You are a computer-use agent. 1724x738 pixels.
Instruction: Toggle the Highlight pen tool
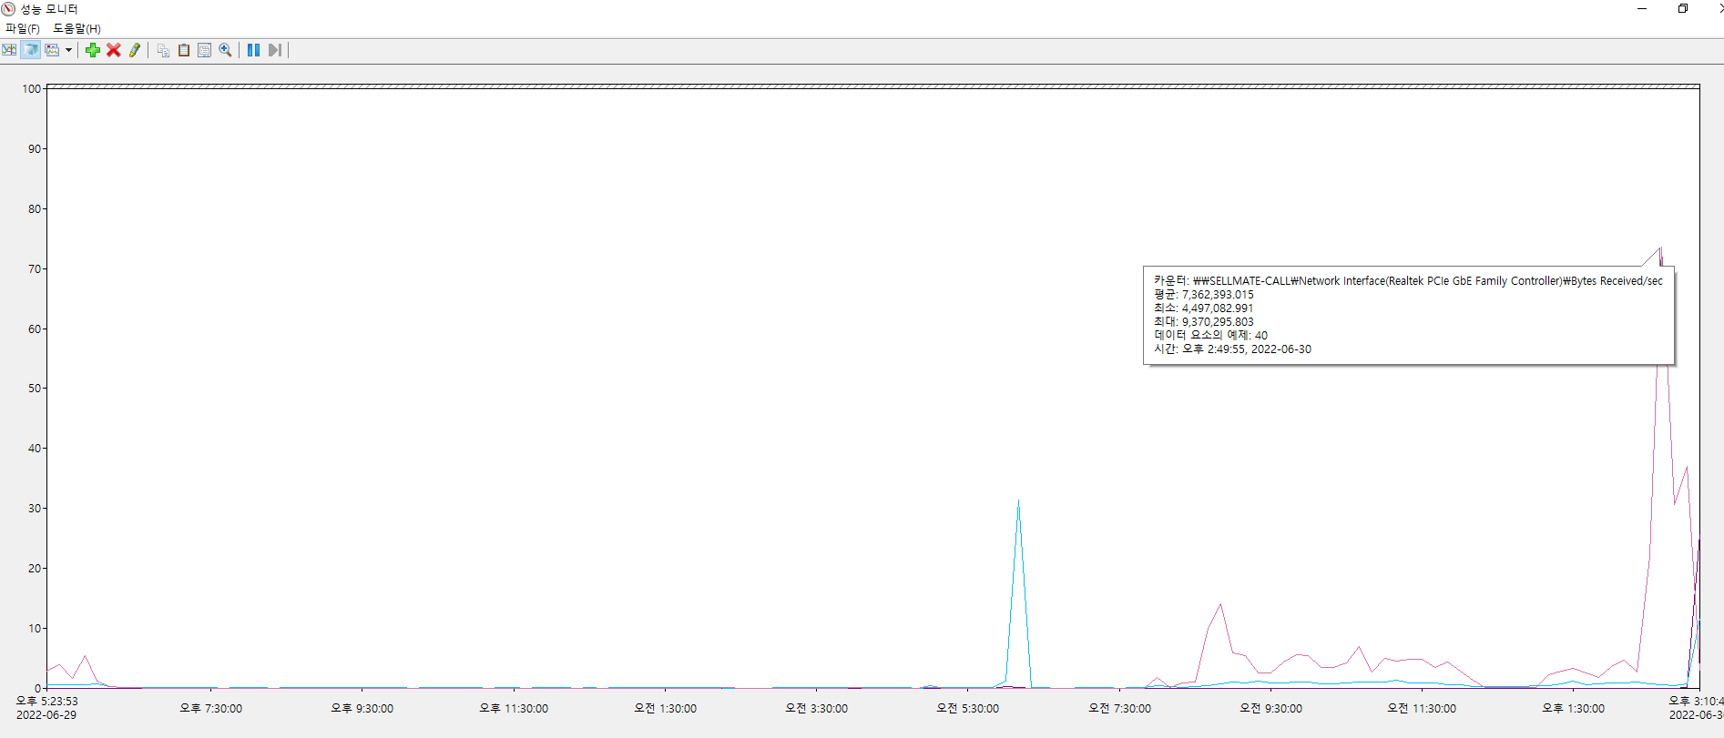(x=135, y=50)
